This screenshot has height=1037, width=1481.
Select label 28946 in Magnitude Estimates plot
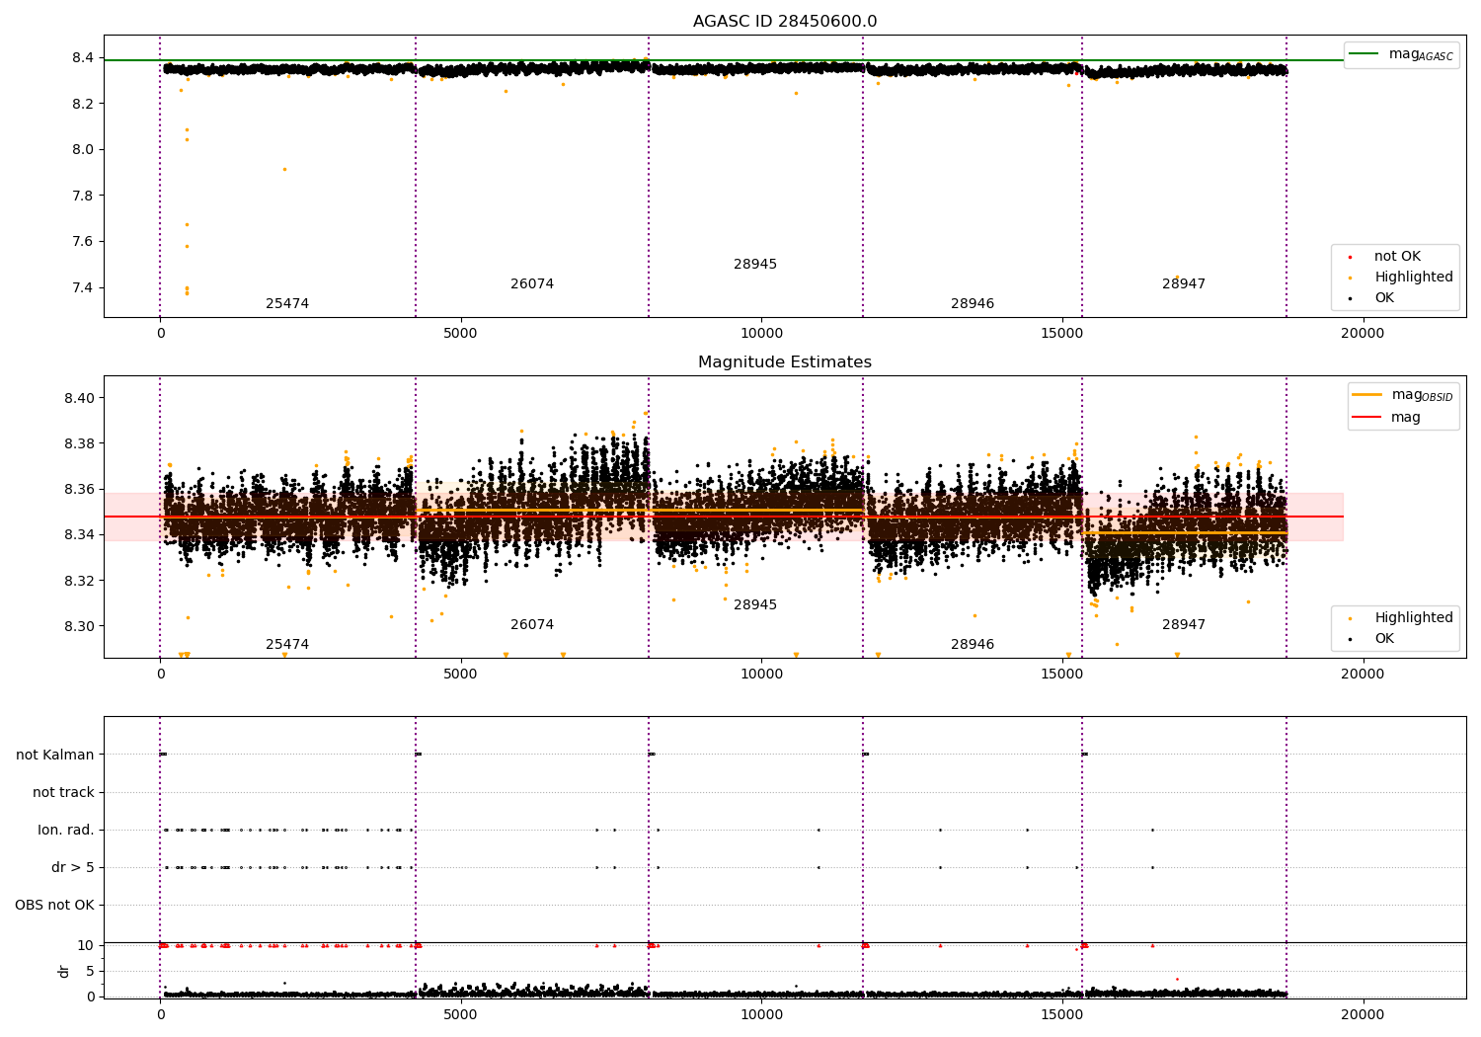973,645
